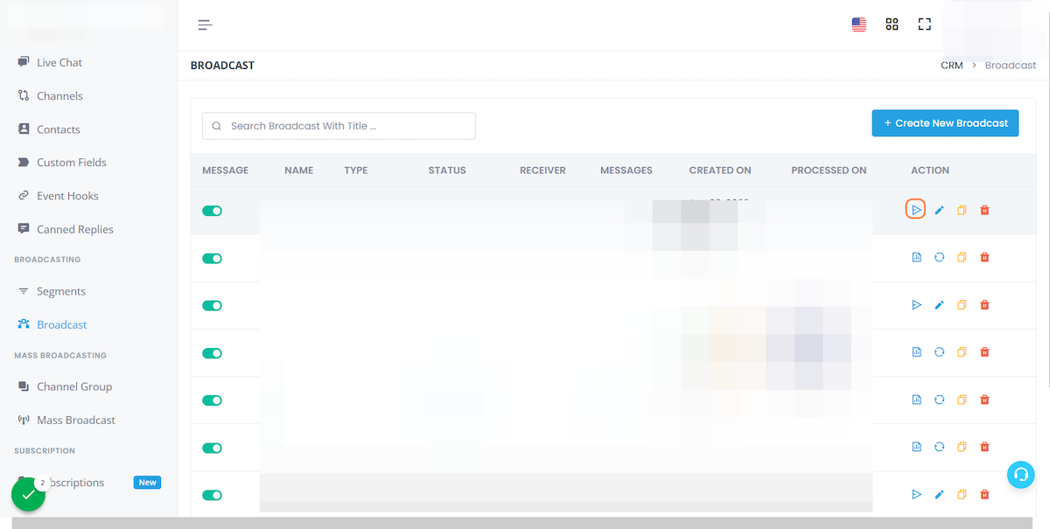Disable the sixth row message switch
The width and height of the screenshot is (1050, 529).
coord(212,448)
